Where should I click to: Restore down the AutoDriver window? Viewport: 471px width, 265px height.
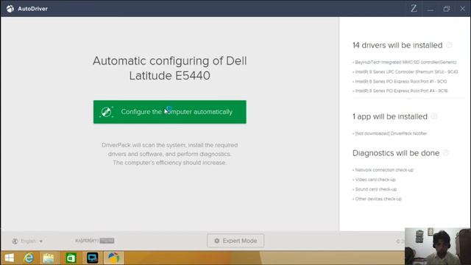pyautogui.click(x=447, y=9)
